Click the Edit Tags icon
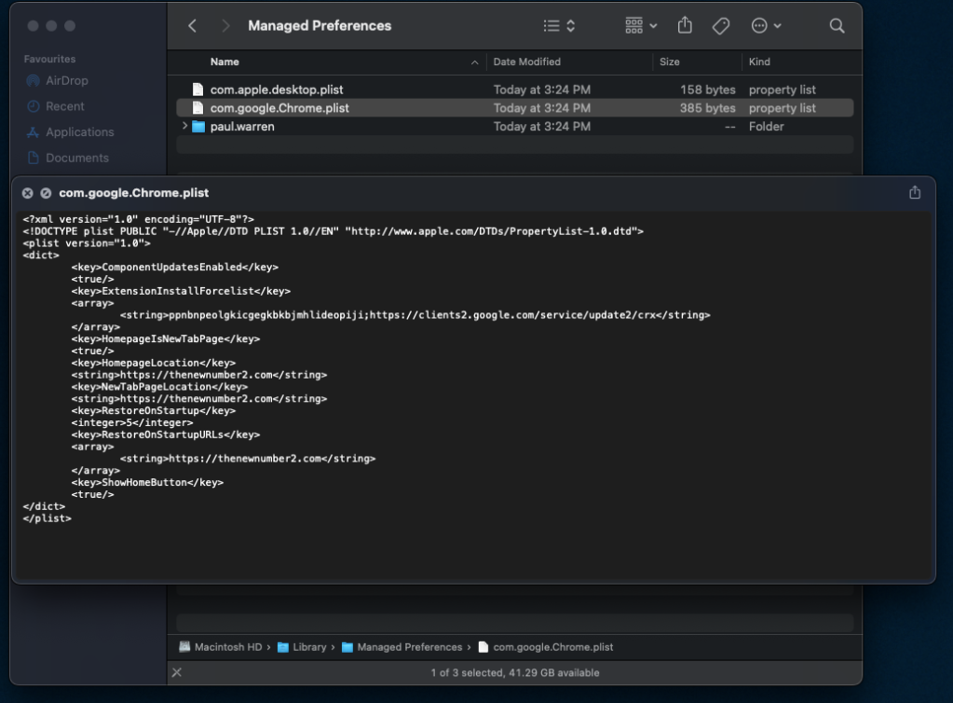 (721, 25)
